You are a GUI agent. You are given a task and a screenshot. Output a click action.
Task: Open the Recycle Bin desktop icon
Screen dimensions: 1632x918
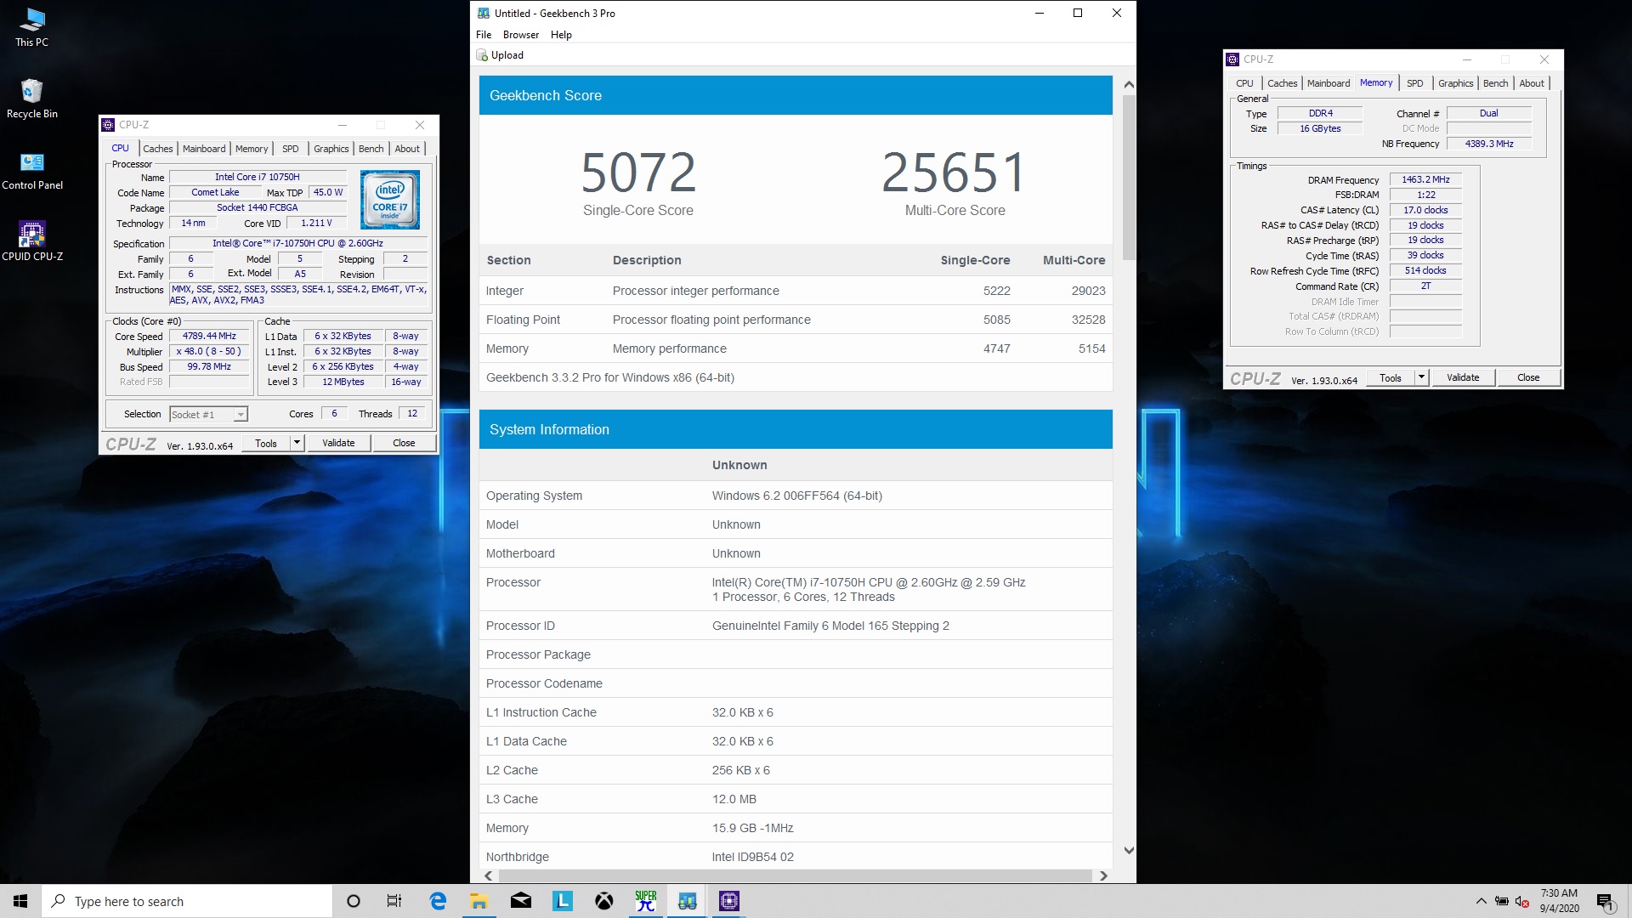click(31, 99)
